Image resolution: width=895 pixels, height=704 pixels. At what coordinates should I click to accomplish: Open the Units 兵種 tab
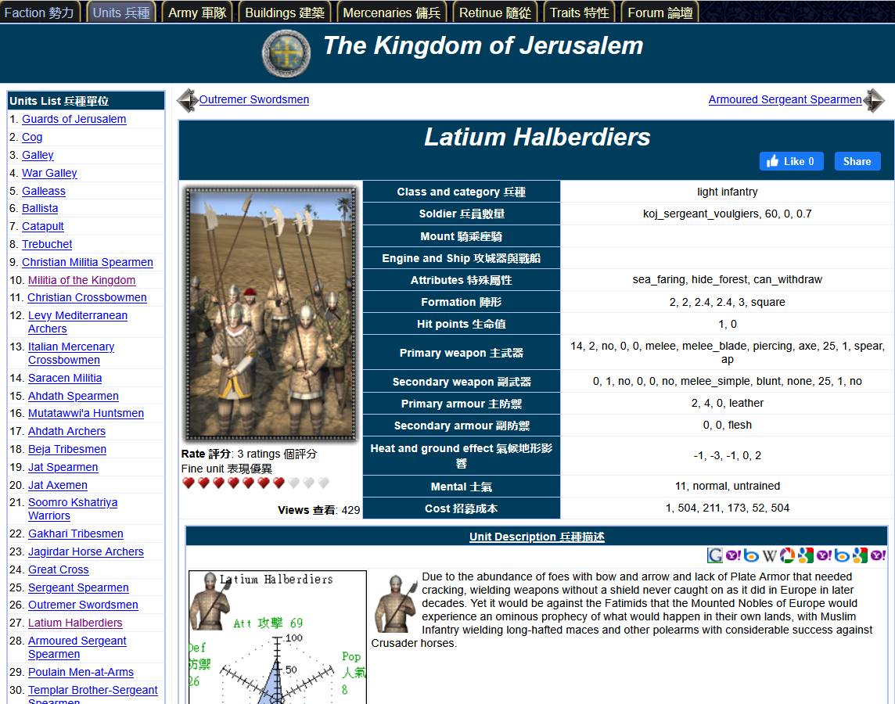121,13
